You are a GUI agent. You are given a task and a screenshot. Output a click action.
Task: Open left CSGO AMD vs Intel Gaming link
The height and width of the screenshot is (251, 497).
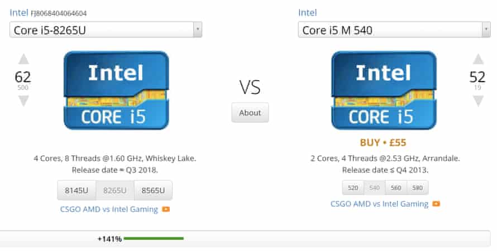tap(109, 210)
